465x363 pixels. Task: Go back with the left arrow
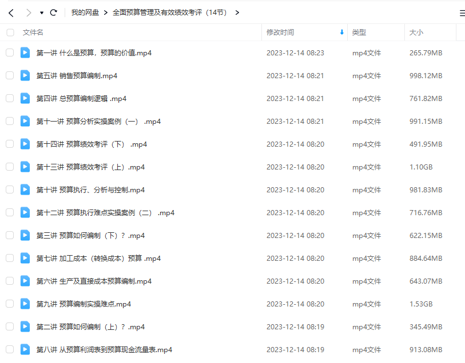click(11, 13)
